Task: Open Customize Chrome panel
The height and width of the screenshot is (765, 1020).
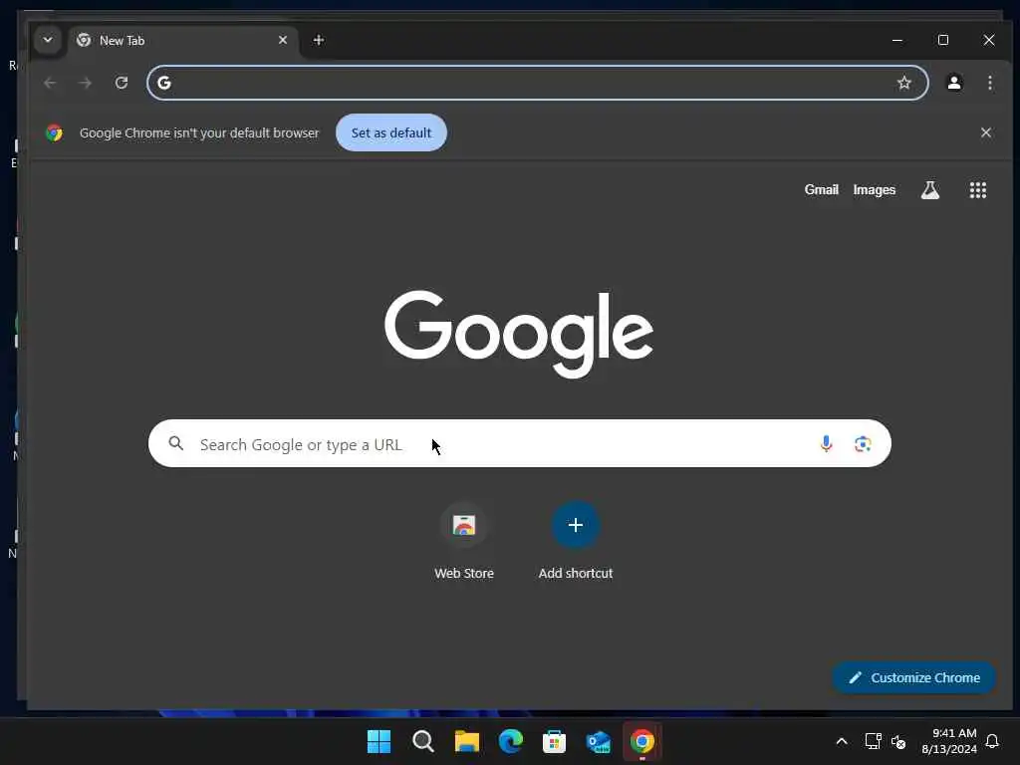Action: click(x=914, y=677)
